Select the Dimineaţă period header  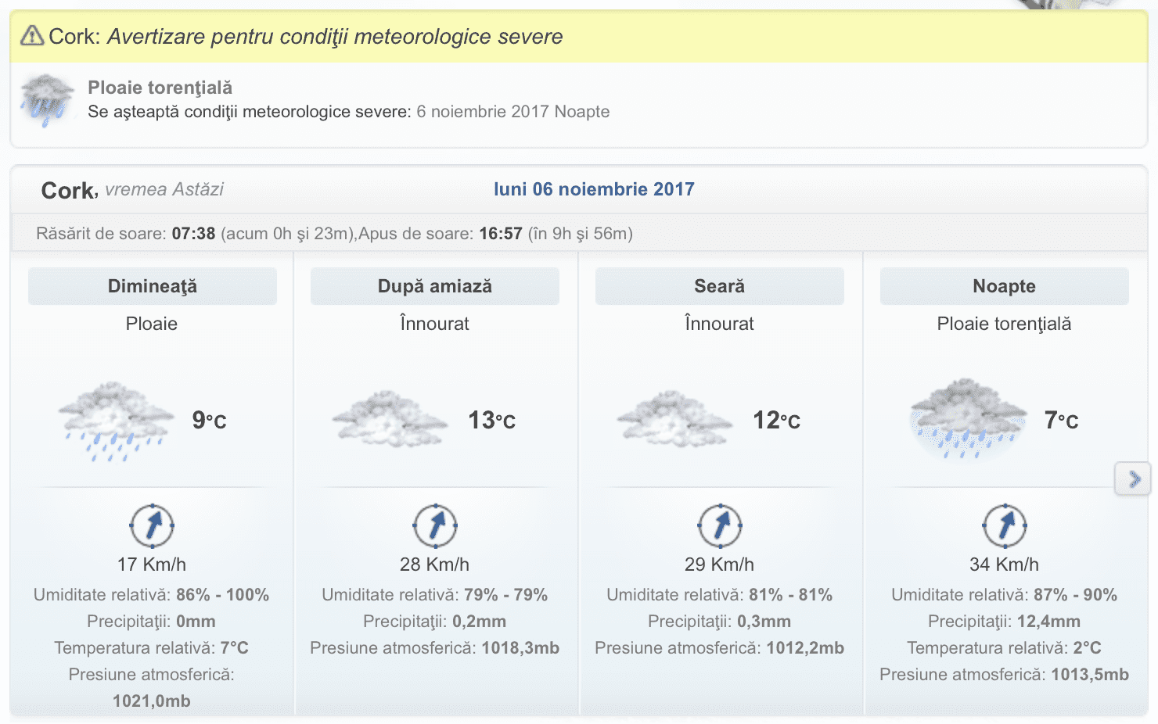153,286
